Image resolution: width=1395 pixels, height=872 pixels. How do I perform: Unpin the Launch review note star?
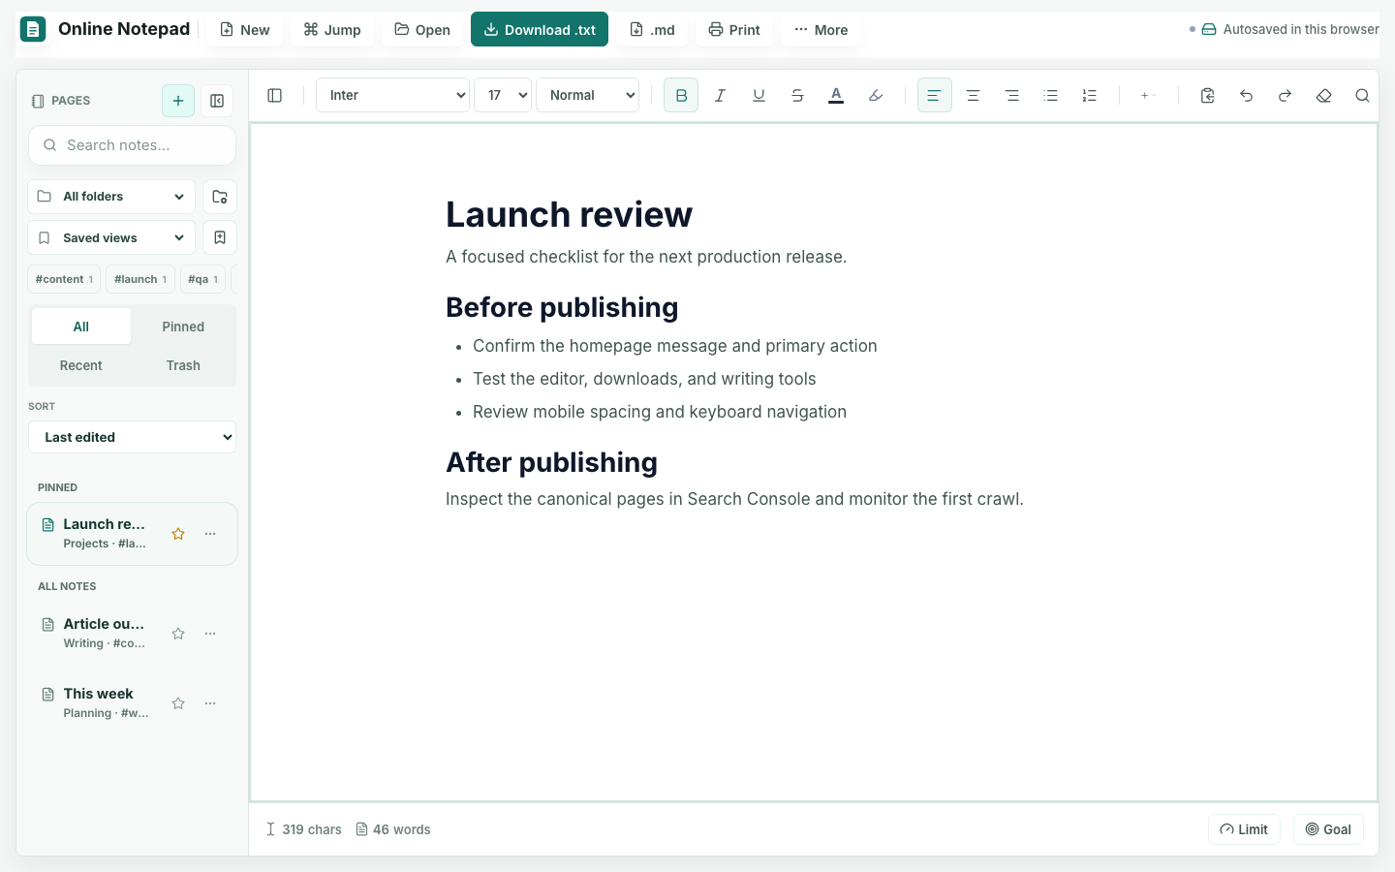178,534
